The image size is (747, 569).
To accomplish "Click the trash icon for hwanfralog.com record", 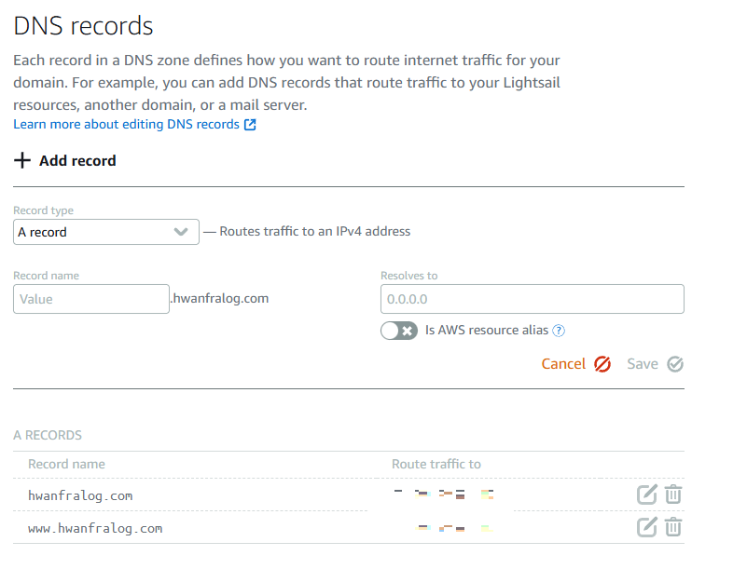I will pos(673,494).
